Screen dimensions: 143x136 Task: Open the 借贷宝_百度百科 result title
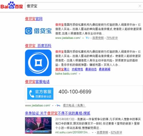38,46
